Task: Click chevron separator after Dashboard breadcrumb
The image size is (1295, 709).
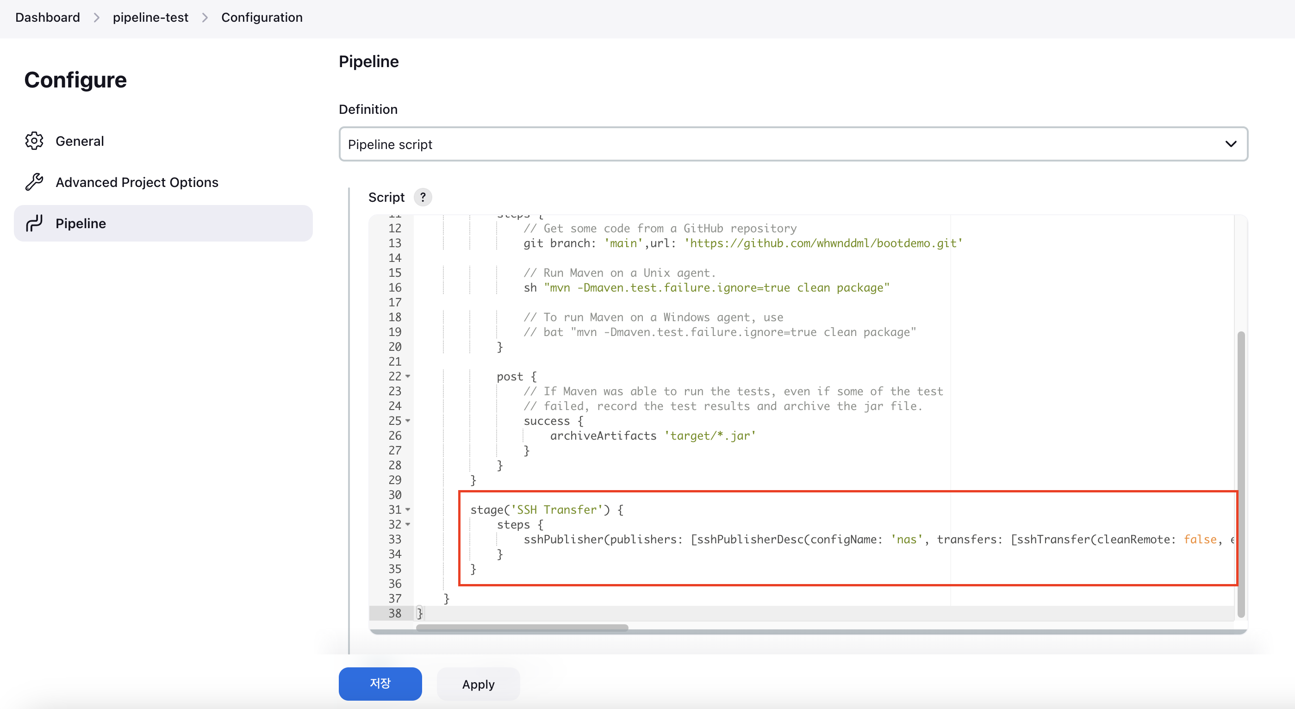Action: coord(97,18)
